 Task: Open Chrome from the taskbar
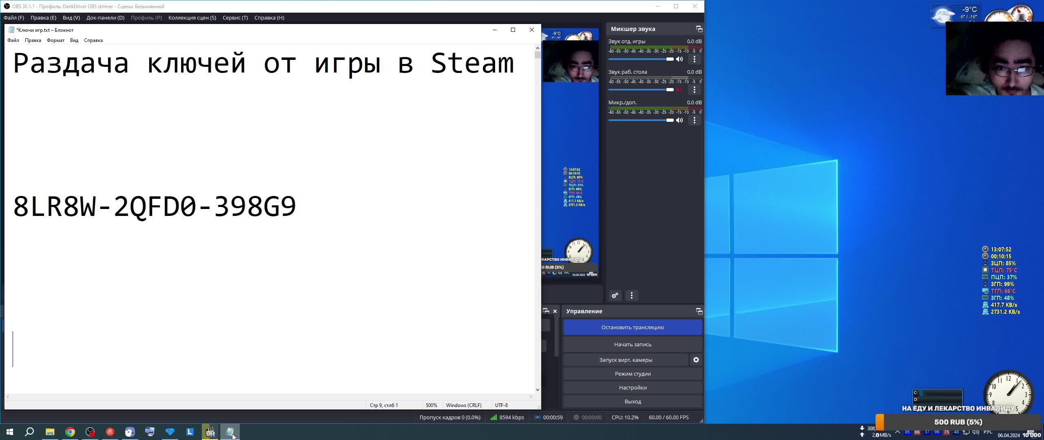click(70, 432)
